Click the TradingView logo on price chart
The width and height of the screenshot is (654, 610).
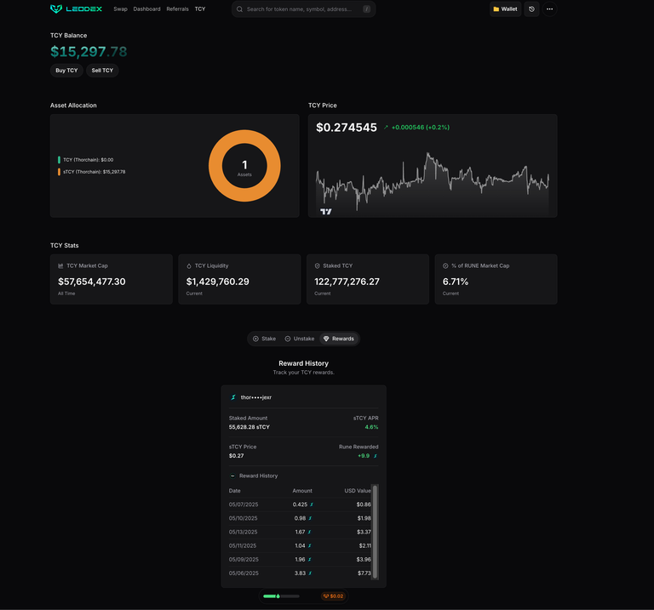pyautogui.click(x=326, y=212)
